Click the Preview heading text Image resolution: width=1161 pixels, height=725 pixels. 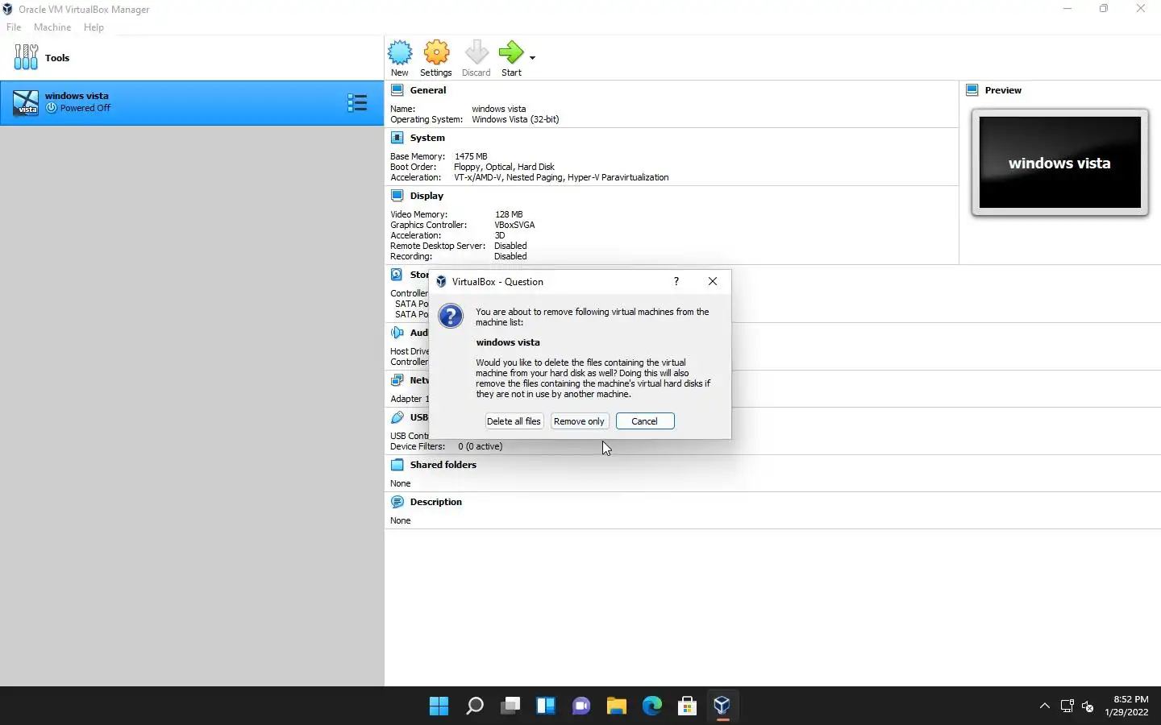1003,90
